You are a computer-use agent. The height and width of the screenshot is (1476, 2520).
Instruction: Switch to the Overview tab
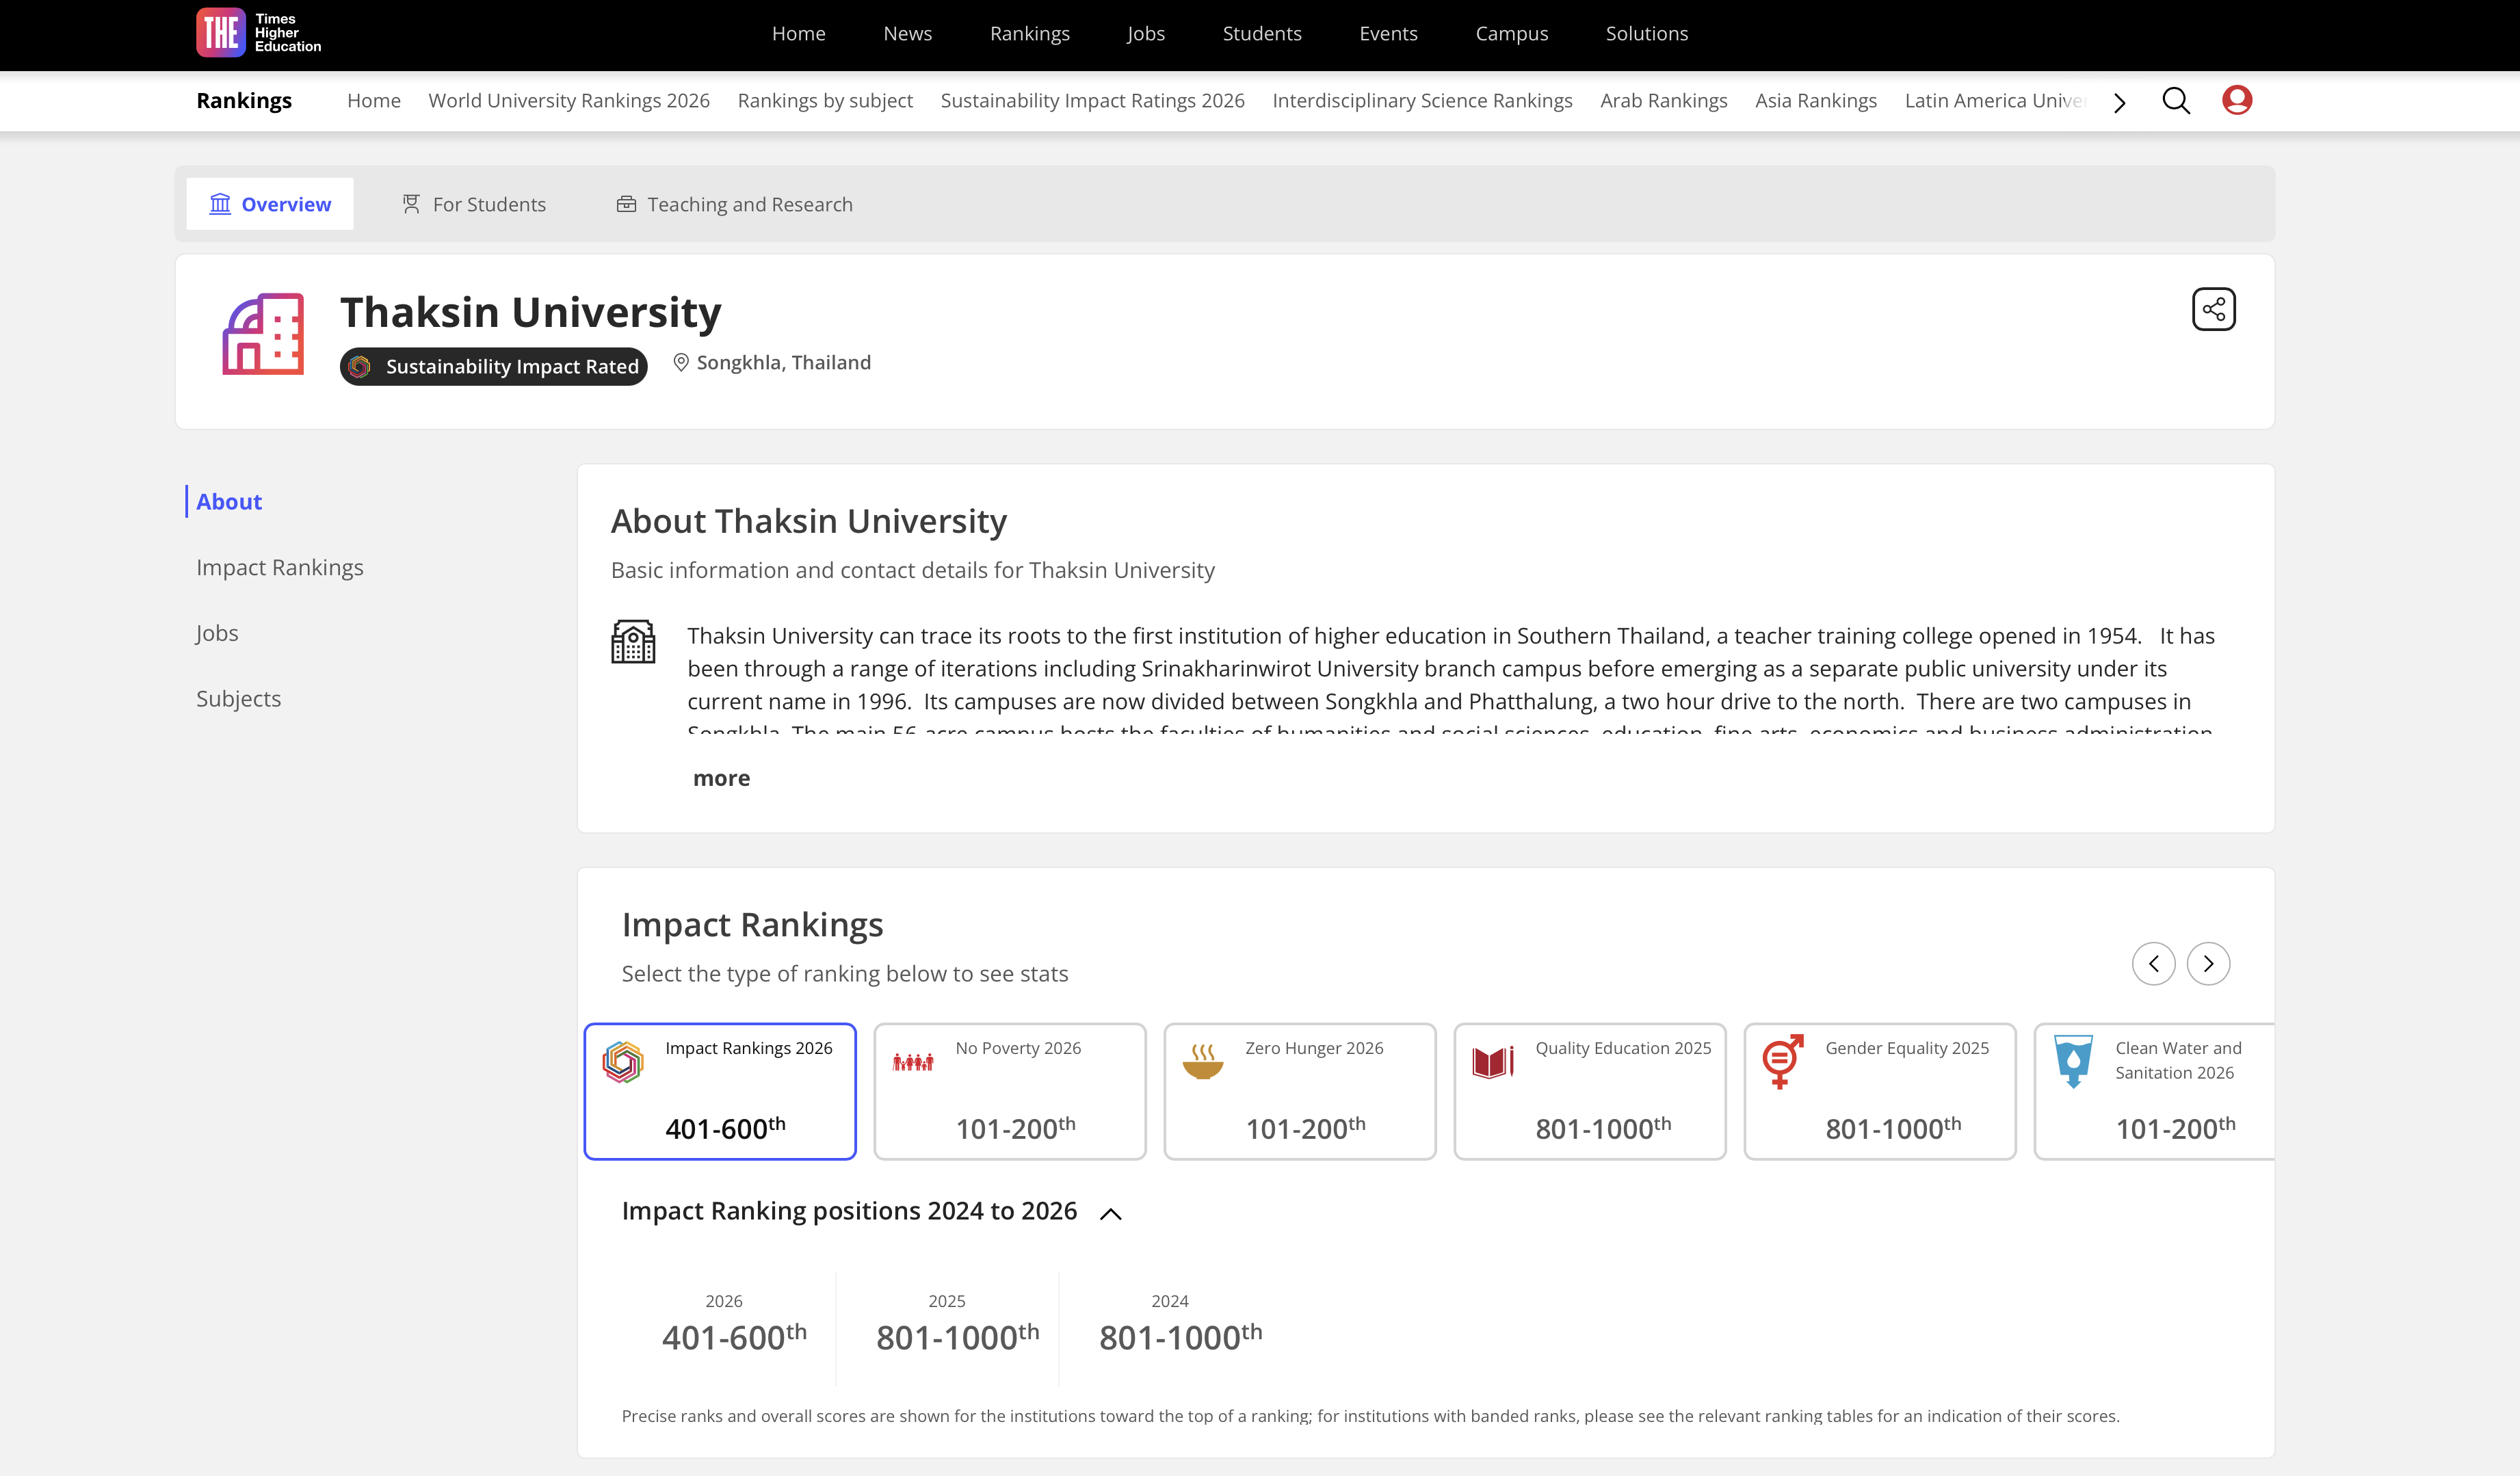tap(270, 204)
